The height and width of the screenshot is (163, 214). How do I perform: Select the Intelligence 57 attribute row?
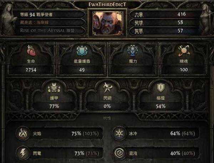pos(164,31)
